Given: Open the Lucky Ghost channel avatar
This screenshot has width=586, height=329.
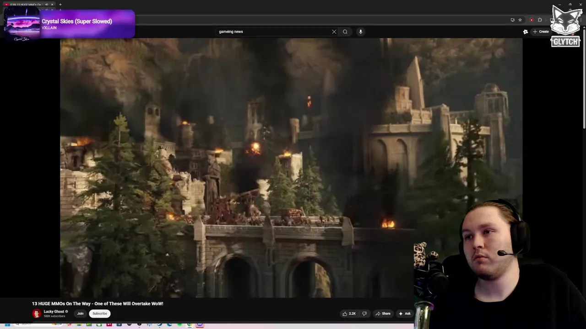Looking at the screenshot, I should tap(37, 313).
